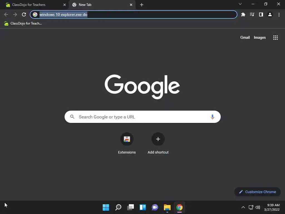The image size is (285, 214).
Task: Show hidden system tray icons
Action: (243, 207)
